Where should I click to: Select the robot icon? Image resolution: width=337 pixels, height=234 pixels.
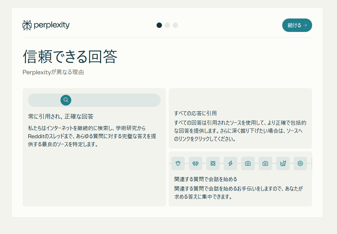(196, 163)
